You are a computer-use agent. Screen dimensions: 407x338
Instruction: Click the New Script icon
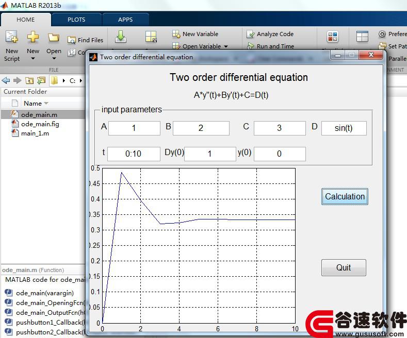pyautogui.click(x=12, y=37)
